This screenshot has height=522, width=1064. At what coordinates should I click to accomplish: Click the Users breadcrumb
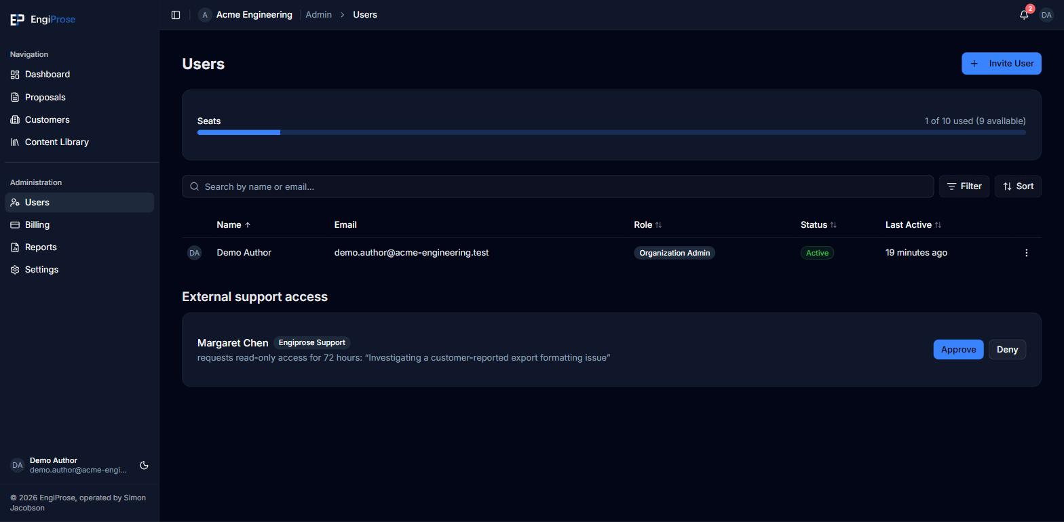(365, 15)
